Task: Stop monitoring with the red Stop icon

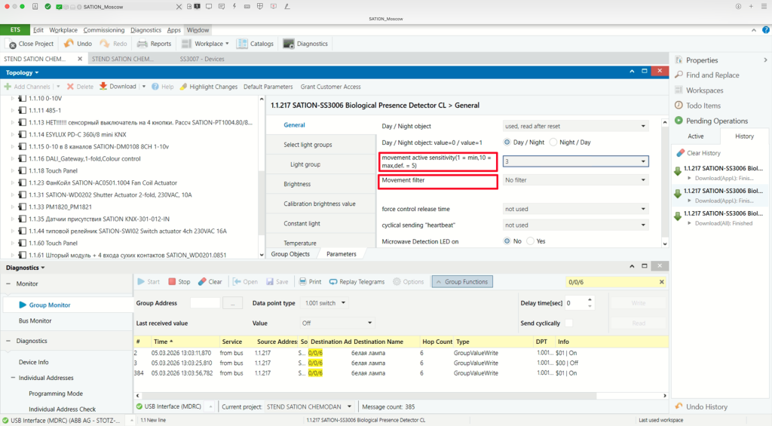Action: pyautogui.click(x=172, y=282)
